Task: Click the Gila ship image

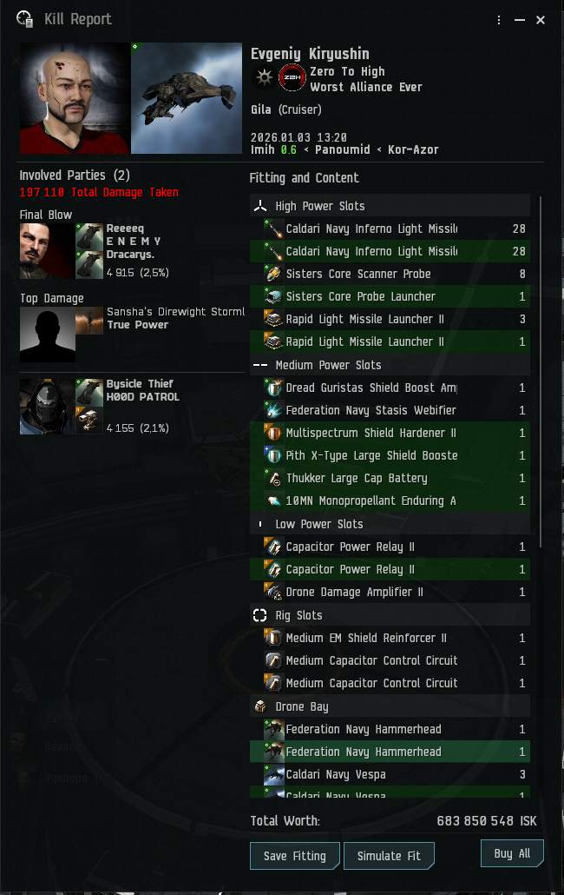Action: [x=187, y=98]
